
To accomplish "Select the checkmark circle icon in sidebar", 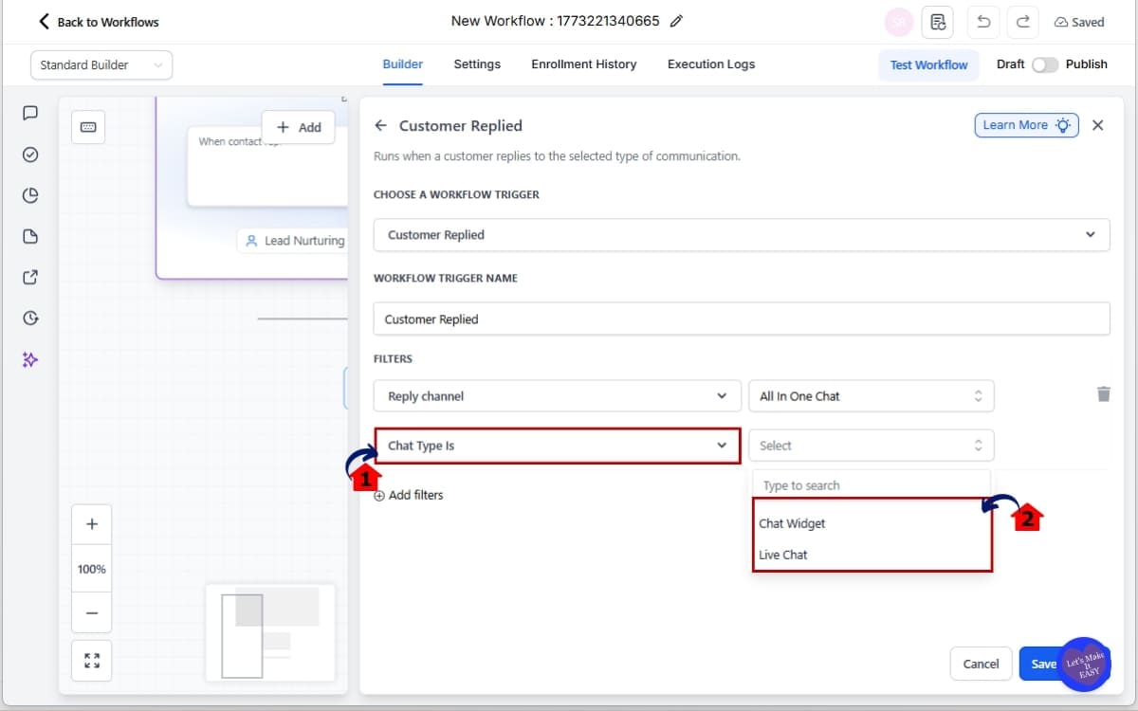I will (29, 154).
